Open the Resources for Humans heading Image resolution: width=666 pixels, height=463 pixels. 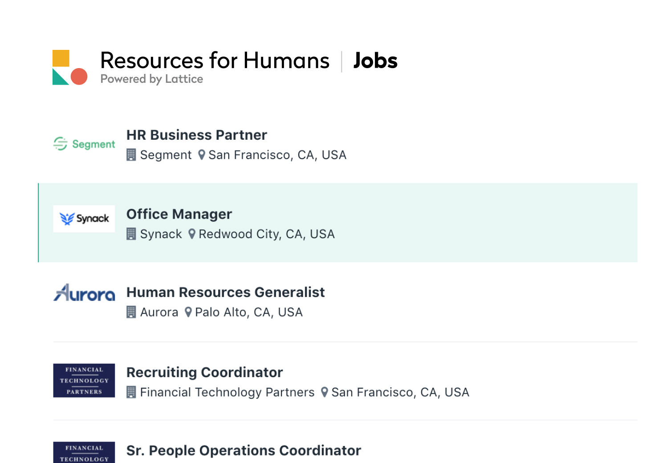[215, 61]
